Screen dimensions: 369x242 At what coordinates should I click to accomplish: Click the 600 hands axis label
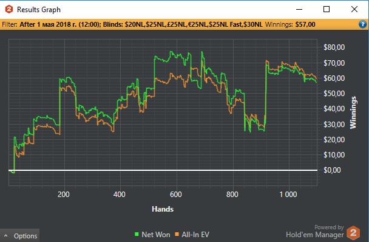click(176, 195)
